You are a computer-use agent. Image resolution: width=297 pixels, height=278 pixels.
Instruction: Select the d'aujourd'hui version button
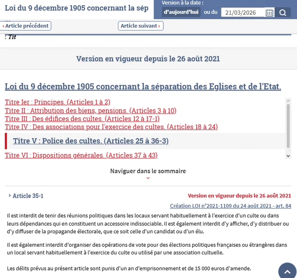(x=181, y=12)
